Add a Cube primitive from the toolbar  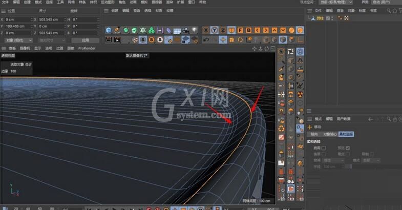click(x=109, y=30)
